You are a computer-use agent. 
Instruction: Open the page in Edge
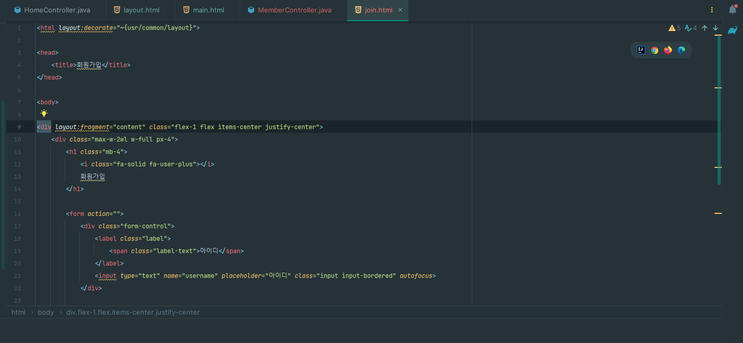click(x=681, y=50)
